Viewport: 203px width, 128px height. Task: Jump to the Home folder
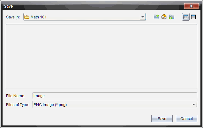(x=164, y=17)
